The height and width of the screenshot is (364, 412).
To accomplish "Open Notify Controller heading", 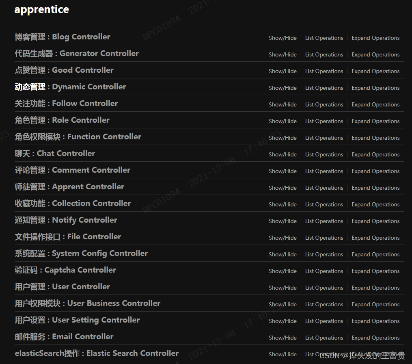I will (66, 220).
